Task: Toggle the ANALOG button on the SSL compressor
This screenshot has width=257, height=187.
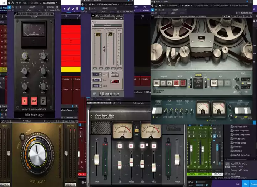Action: (34, 101)
